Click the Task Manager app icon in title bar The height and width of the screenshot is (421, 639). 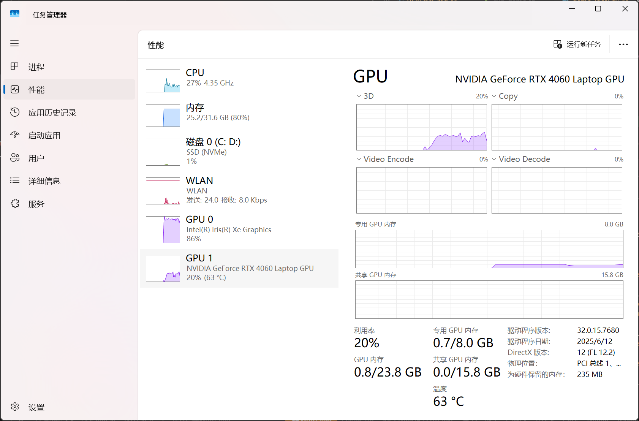click(x=15, y=14)
